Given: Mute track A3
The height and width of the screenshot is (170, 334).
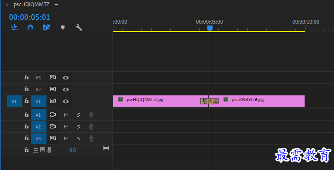Looking at the screenshot, I should [65, 139].
